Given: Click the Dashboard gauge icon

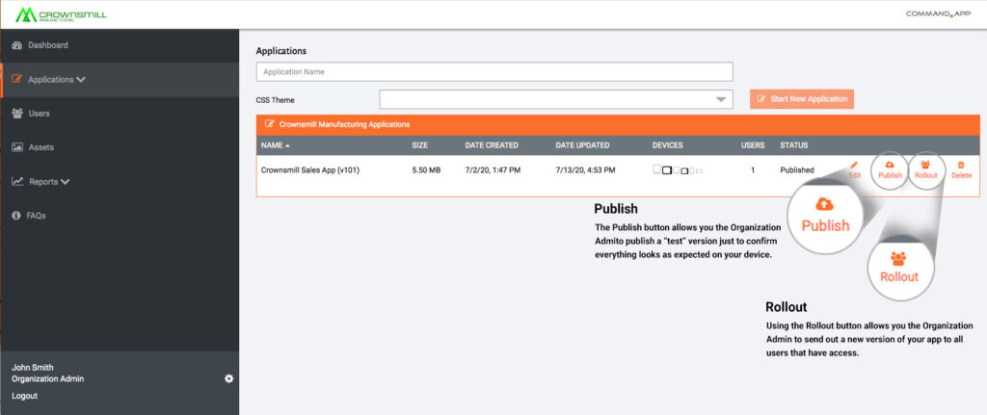Looking at the screenshot, I should [17, 45].
